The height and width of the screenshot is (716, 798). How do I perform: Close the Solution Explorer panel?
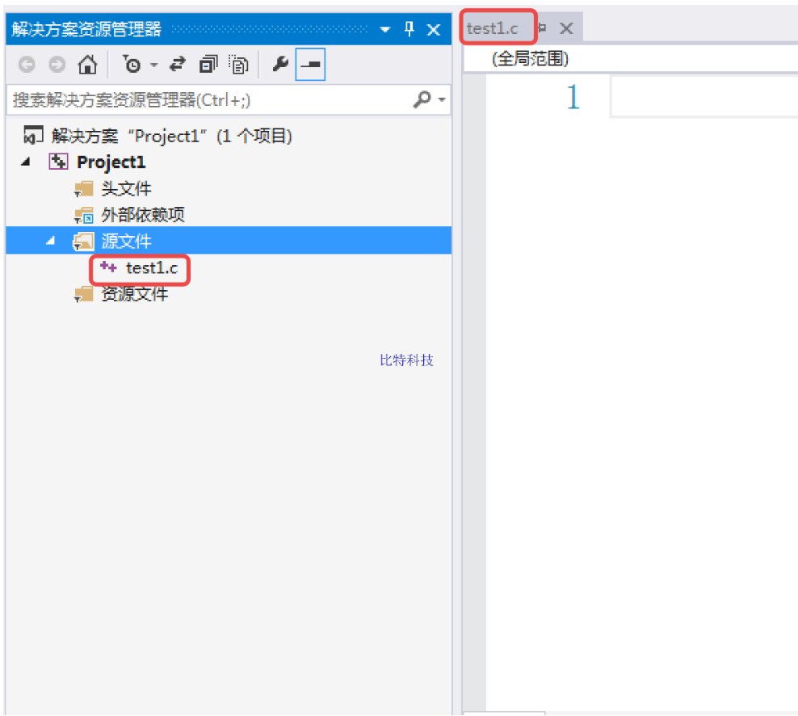click(434, 30)
